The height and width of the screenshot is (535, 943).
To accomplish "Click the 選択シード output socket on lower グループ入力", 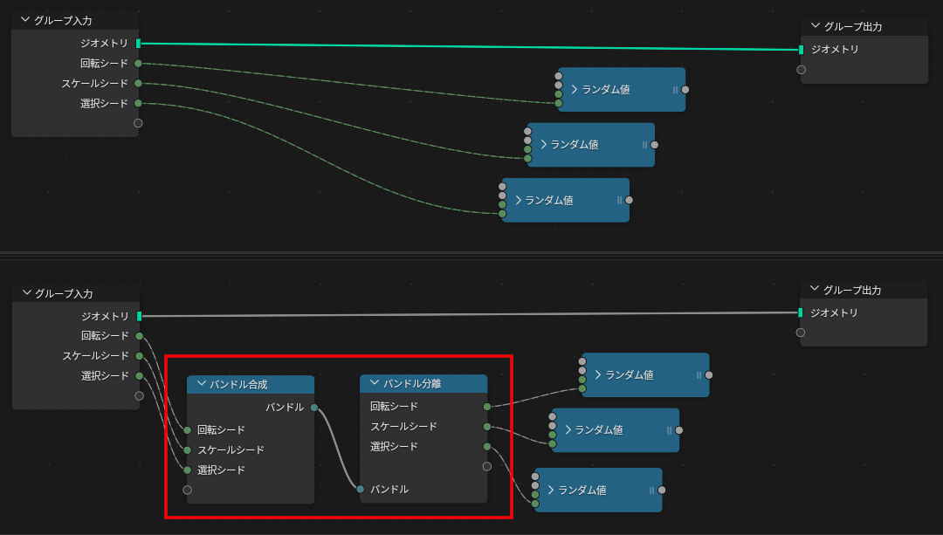I will [x=138, y=375].
